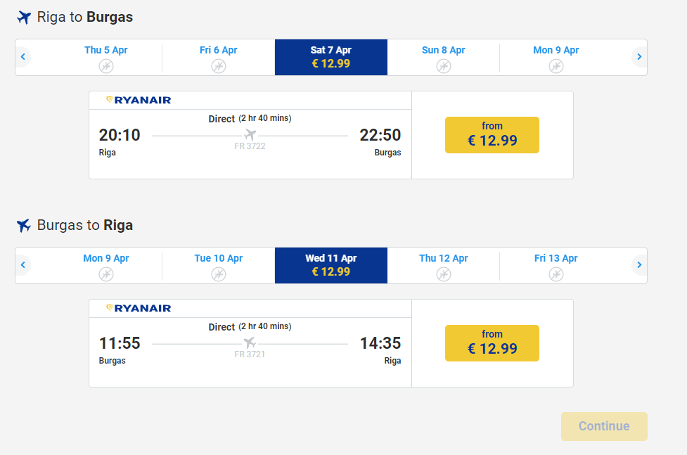Switch to Fri 6 Apr outbound date
This screenshot has width=687, height=455.
tap(219, 58)
